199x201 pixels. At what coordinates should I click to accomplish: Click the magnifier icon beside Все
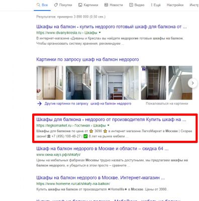pyautogui.click(x=38, y=5)
